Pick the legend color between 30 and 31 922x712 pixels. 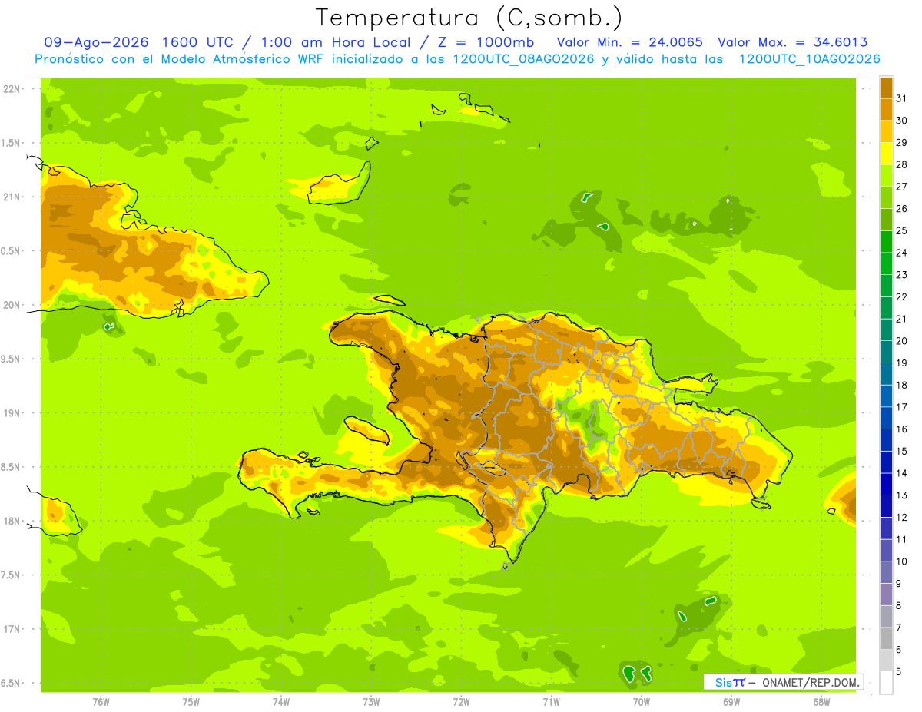coord(886,110)
